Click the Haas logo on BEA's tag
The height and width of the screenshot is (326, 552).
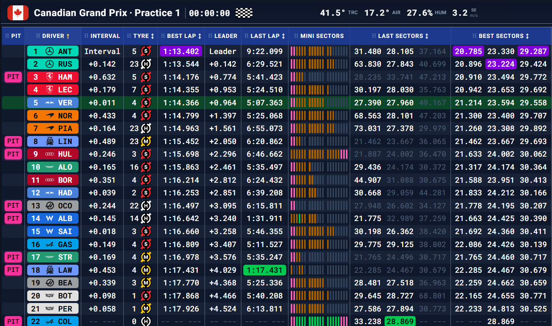point(49,283)
